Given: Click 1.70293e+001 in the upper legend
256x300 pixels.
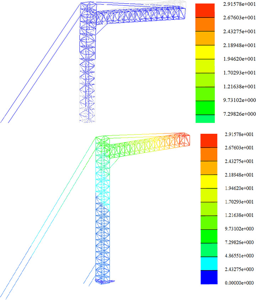Looking at the screenshot, I should pos(239,73).
